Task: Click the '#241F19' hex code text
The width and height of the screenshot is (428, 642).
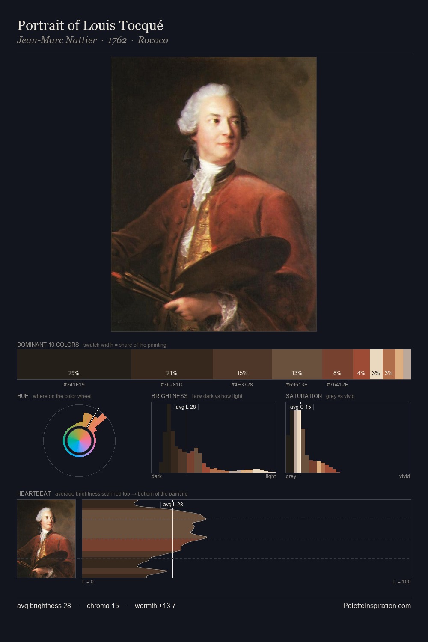Action: tap(74, 385)
